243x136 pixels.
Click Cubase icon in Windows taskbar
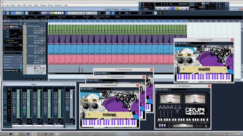click(x=34, y=134)
